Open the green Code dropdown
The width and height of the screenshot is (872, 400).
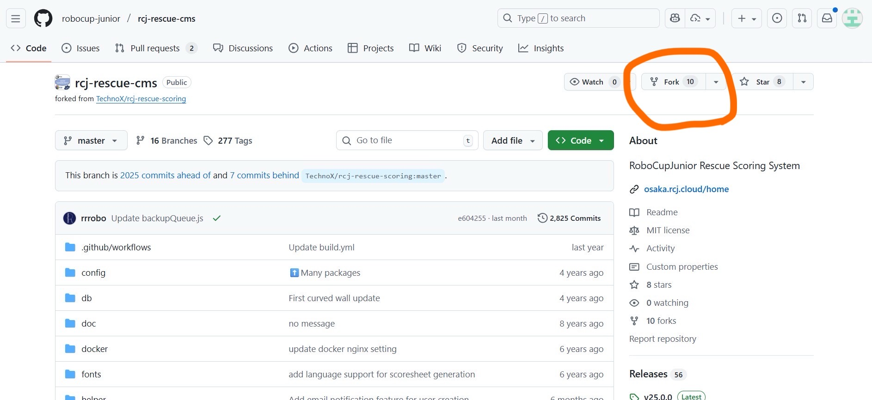581,140
